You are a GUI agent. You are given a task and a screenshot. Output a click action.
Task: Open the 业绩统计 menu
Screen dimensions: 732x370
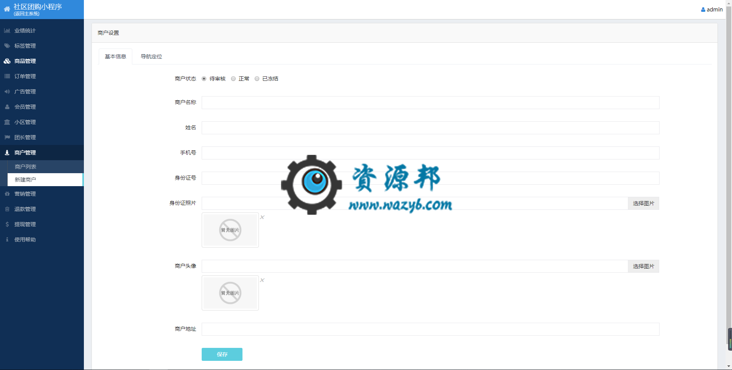pos(42,31)
